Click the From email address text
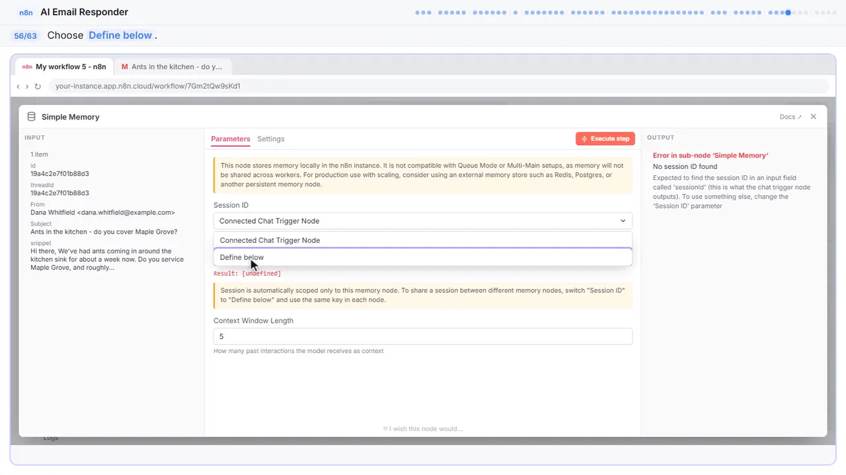 click(x=102, y=212)
